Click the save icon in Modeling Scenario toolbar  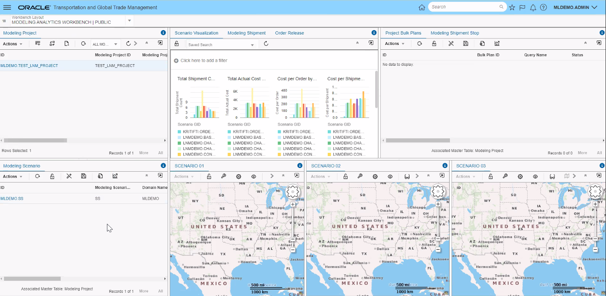pyautogui.click(x=84, y=176)
